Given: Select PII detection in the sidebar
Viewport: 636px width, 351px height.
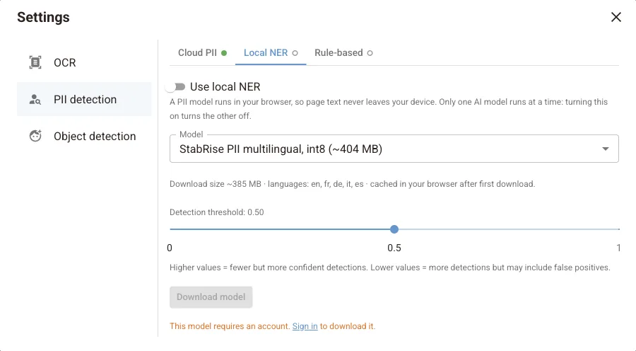Looking at the screenshot, I should pyautogui.click(x=84, y=99).
